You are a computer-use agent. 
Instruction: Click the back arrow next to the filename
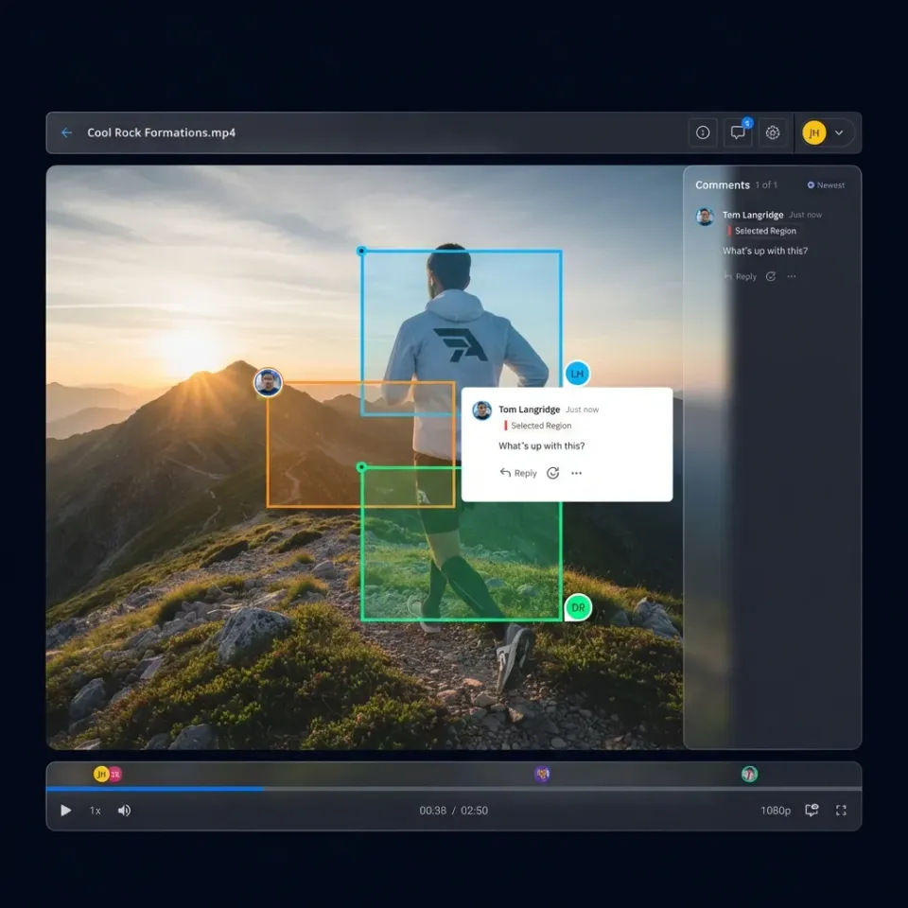pos(65,132)
